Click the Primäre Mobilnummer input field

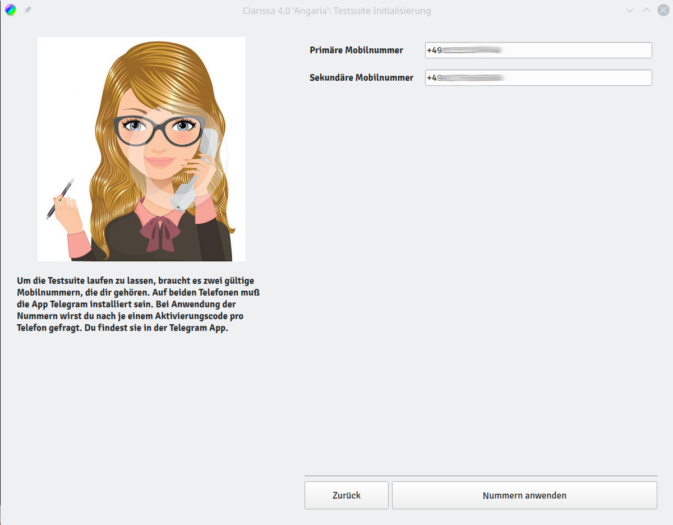[x=538, y=50]
